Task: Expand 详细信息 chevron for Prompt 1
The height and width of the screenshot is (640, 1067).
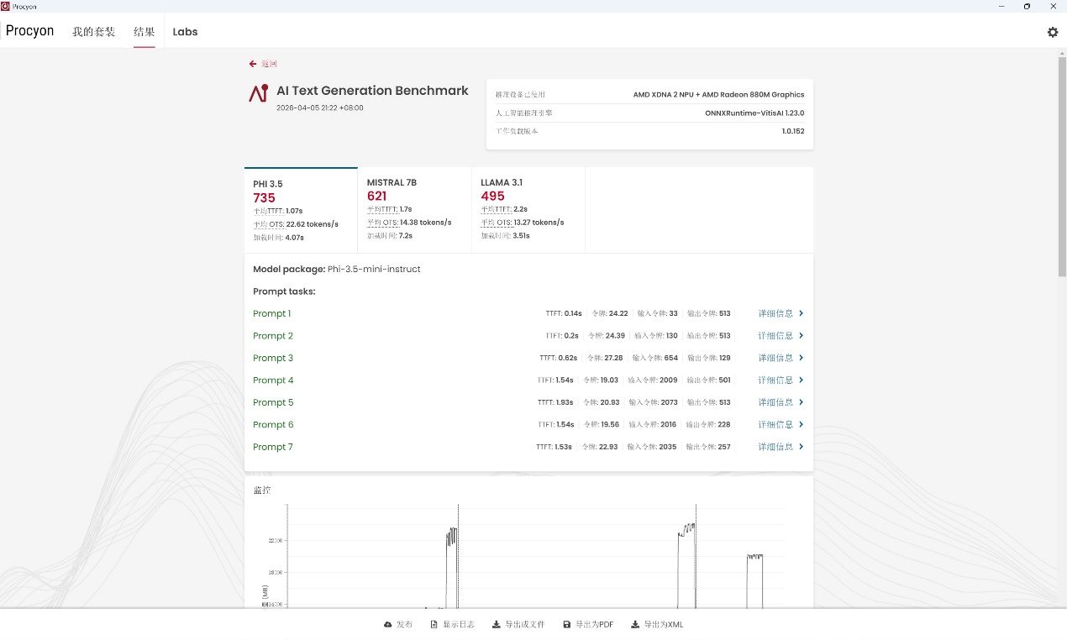Action: tap(802, 313)
